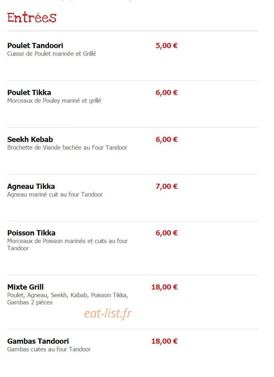This screenshot has height=377, width=274.
Task: Click the Gambas Tandoori 18,00 € price
Action: pyautogui.click(x=164, y=341)
